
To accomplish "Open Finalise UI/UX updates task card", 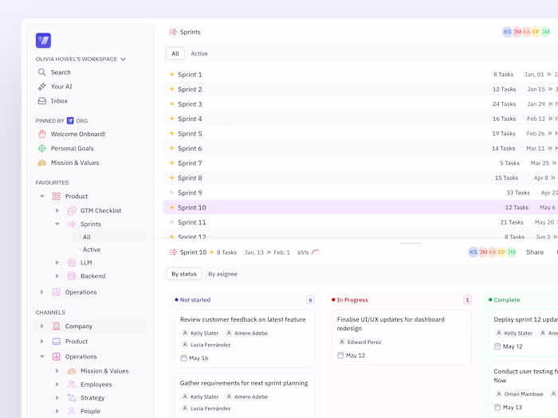I will point(402,338).
